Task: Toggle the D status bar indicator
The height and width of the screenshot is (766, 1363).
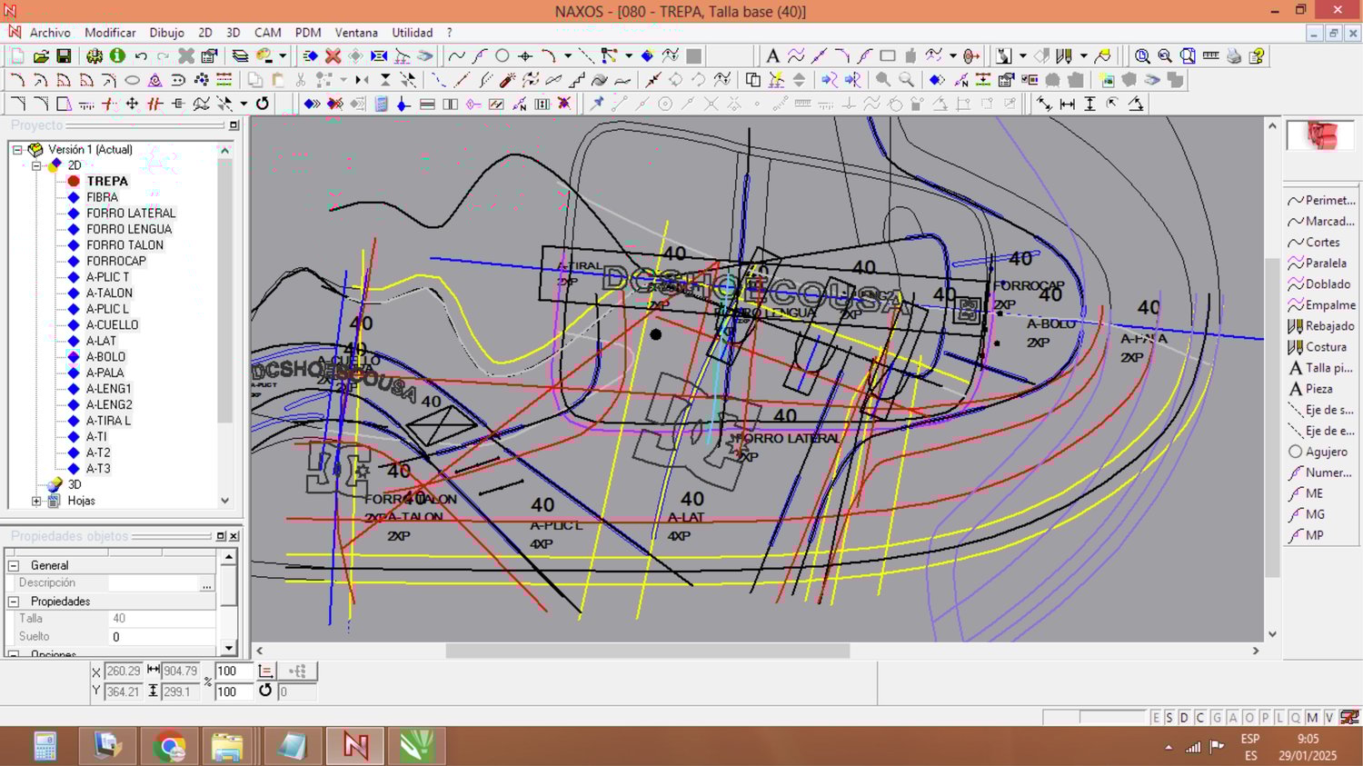Action: pyautogui.click(x=1184, y=718)
